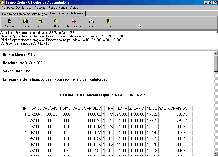This screenshot has height=157, width=218.
Task: Click the date cell 09/2000
Action: (x=121, y=114)
